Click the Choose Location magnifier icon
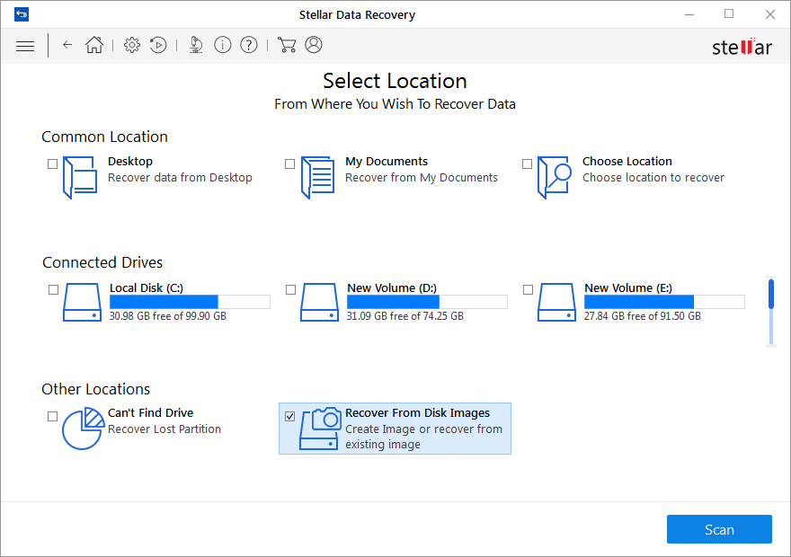791x557 pixels. tap(555, 178)
